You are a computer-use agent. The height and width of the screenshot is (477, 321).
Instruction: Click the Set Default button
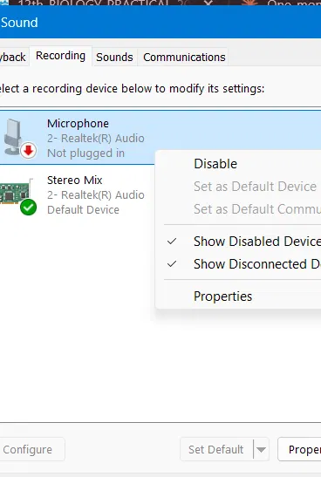(x=216, y=449)
